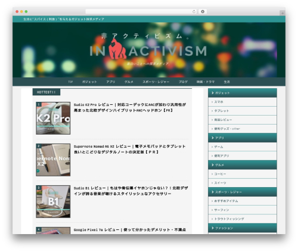
Task: Click the tagline in the top teal bar
Action: pyautogui.click(x=64, y=19)
